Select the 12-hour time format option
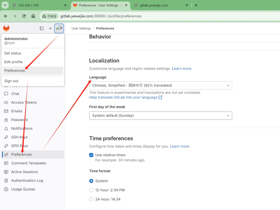The width and height of the screenshot is (280, 210). point(91,190)
